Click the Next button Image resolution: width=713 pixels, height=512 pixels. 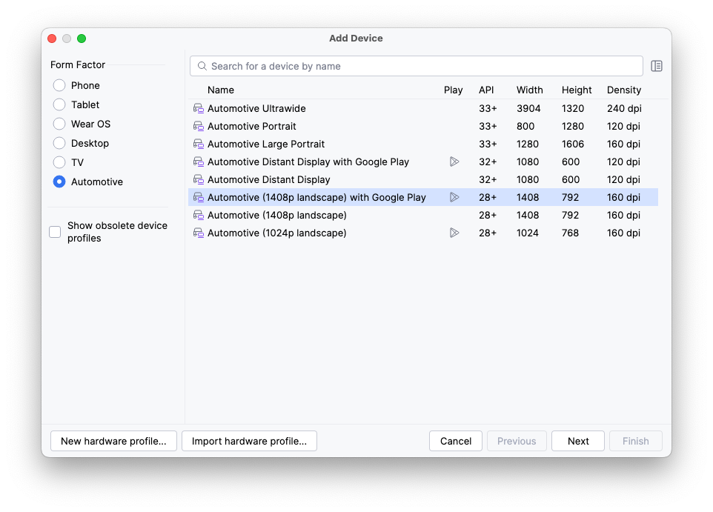[x=578, y=441]
